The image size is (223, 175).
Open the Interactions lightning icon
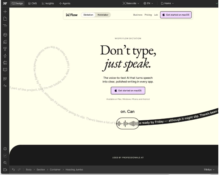coord(5,56)
